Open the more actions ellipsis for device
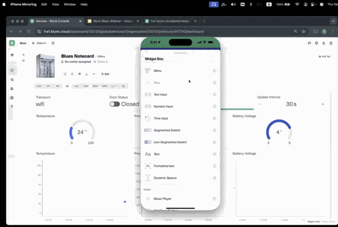This screenshot has width=338, height=227. click(x=94, y=74)
